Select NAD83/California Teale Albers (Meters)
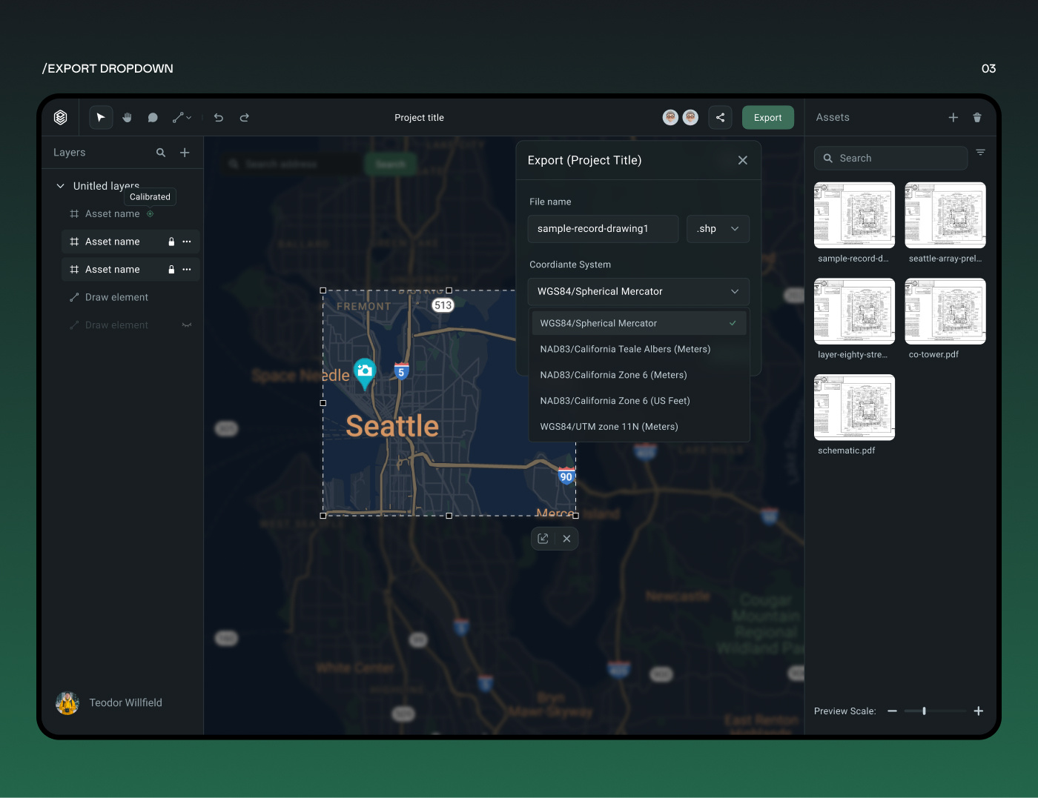 tap(625, 349)
